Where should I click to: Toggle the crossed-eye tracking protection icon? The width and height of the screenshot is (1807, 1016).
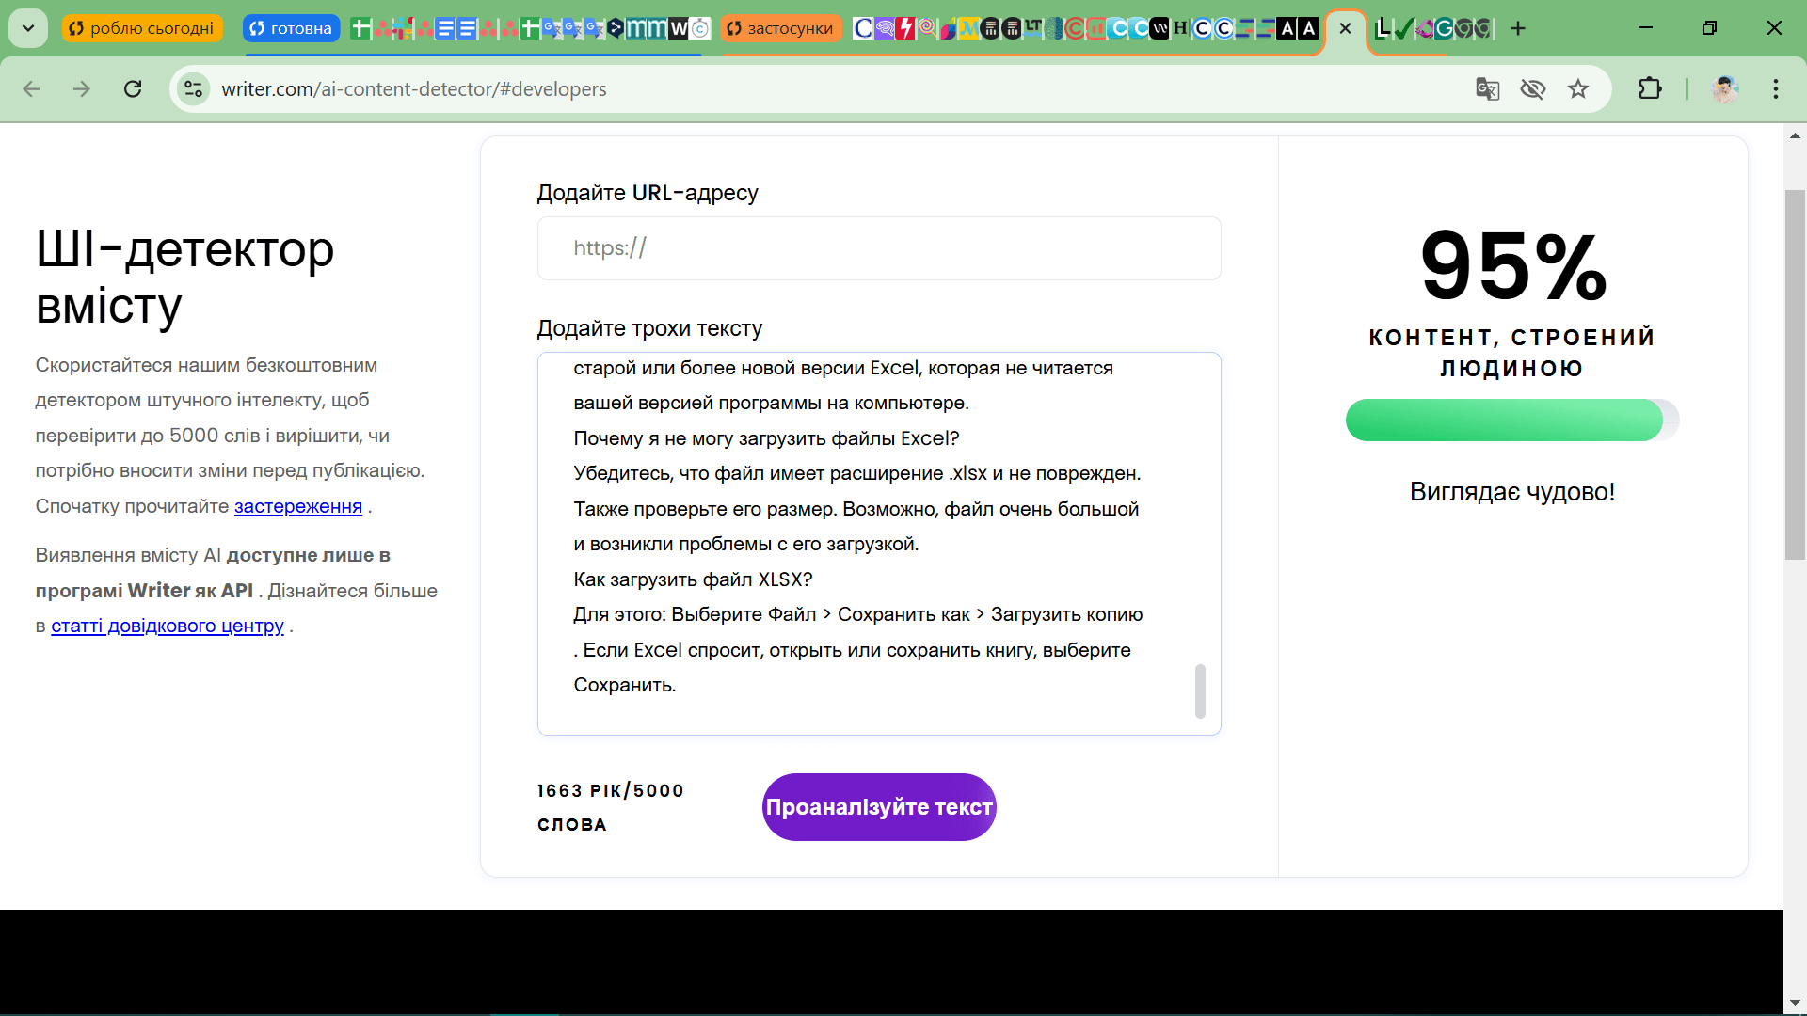(x=1532, y=89)
